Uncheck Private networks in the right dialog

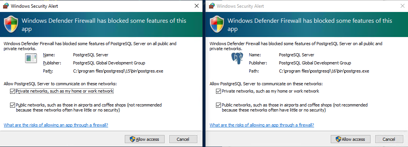218,91
